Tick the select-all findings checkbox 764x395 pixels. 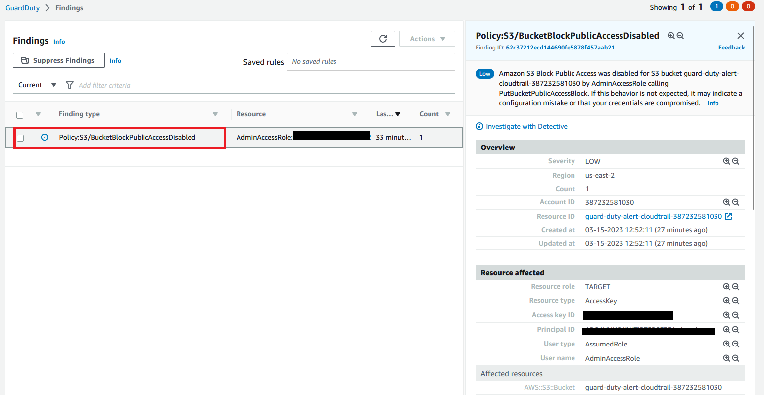20,115
